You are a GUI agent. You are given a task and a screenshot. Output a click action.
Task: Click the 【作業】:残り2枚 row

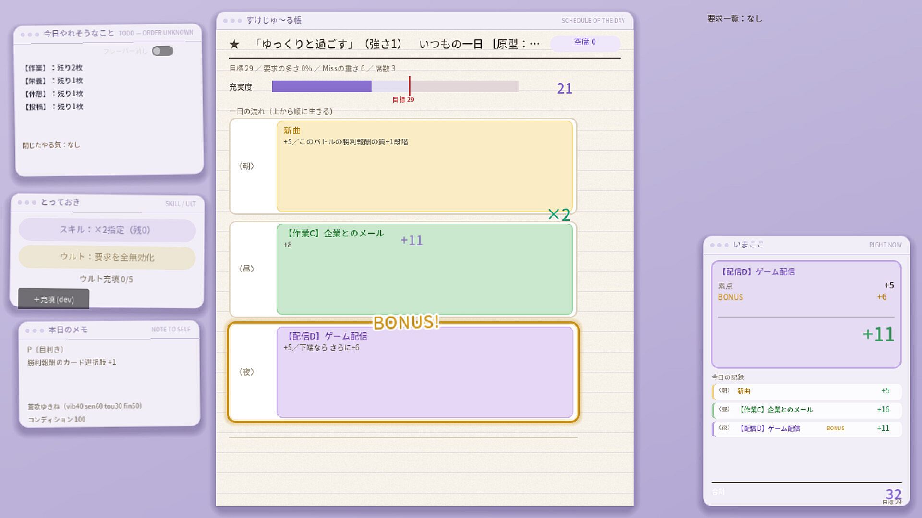pyautogui.click(x=53, y=68)
